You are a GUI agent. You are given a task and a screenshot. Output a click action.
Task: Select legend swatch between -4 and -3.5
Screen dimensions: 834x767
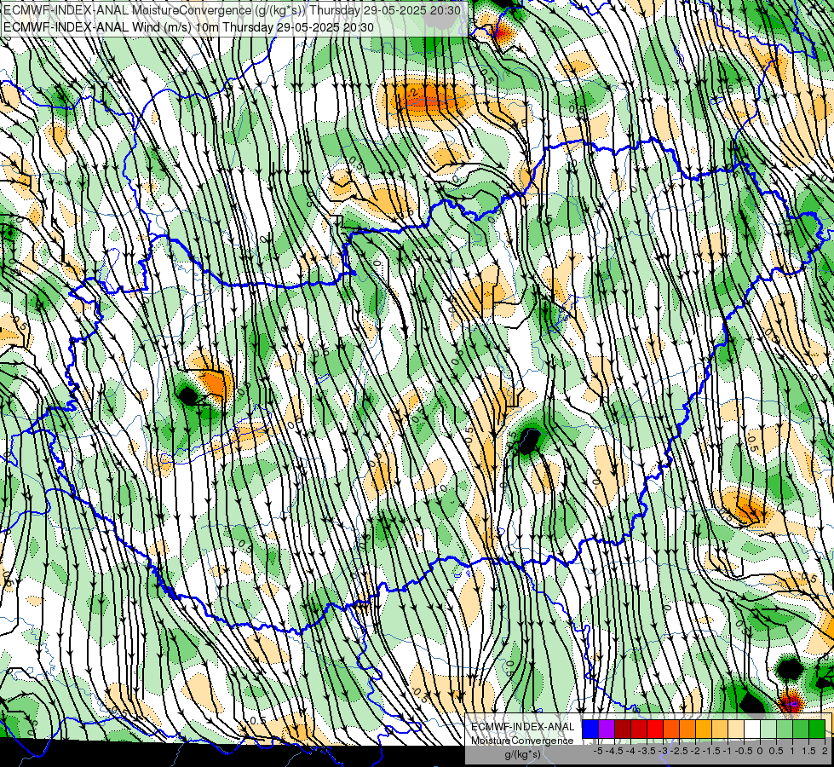click(639, 730)
